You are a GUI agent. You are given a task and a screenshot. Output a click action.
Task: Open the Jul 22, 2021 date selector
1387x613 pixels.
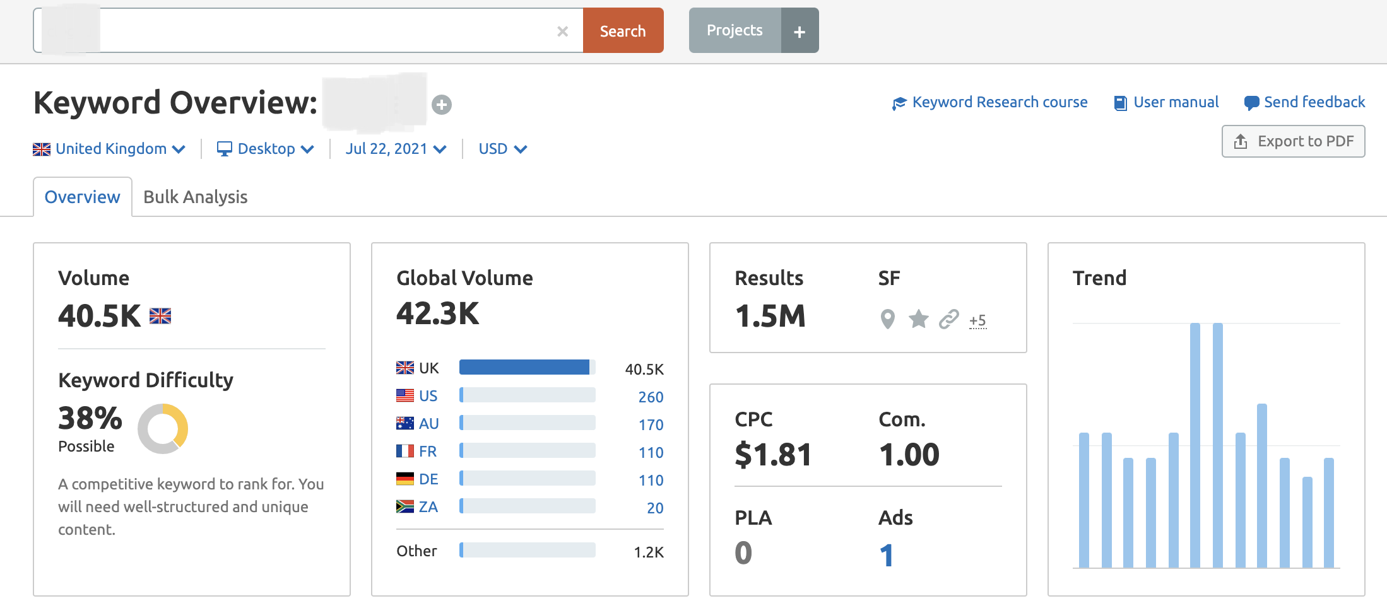396,149
